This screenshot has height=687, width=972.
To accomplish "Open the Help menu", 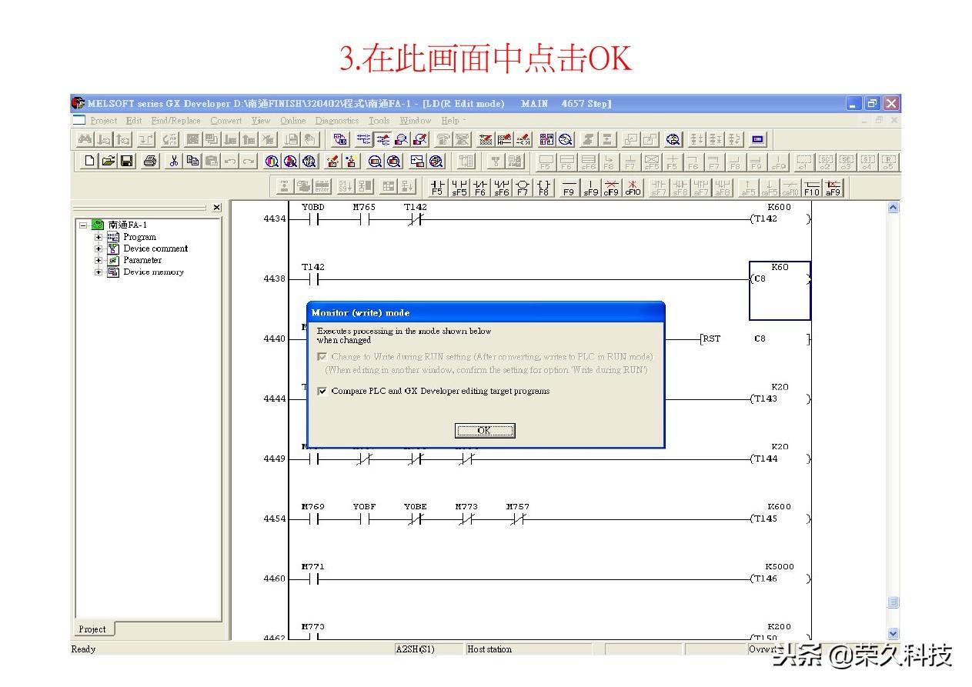I will pos(450,121).
